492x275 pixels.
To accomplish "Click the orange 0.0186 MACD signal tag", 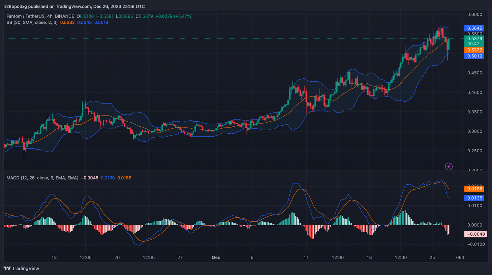I will tap(474, 189).
